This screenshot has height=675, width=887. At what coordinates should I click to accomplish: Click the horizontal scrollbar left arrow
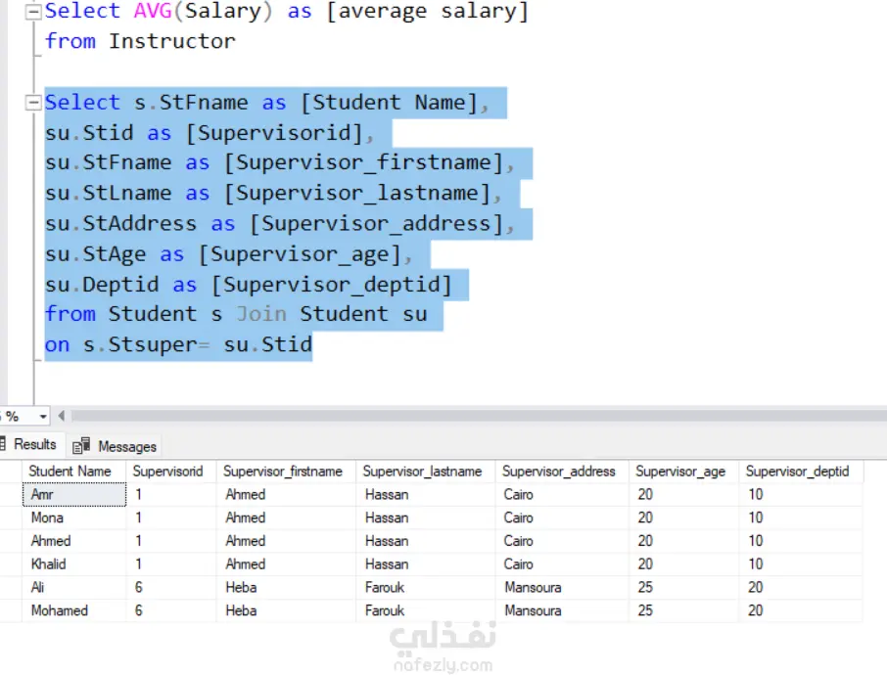pyautogui.click(x=61, y=416)
